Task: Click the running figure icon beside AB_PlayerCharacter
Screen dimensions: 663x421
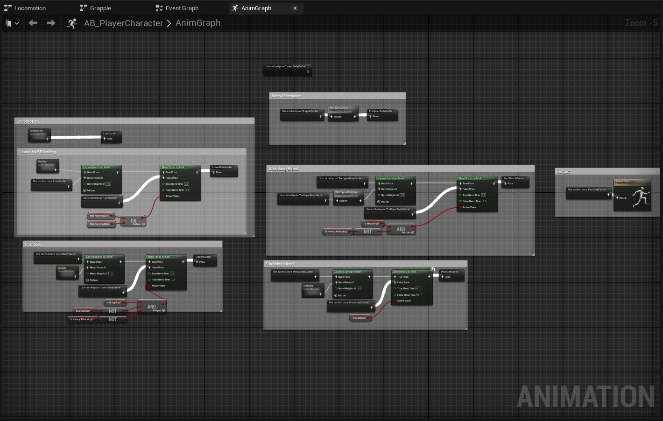Action: tap(72, 23)
